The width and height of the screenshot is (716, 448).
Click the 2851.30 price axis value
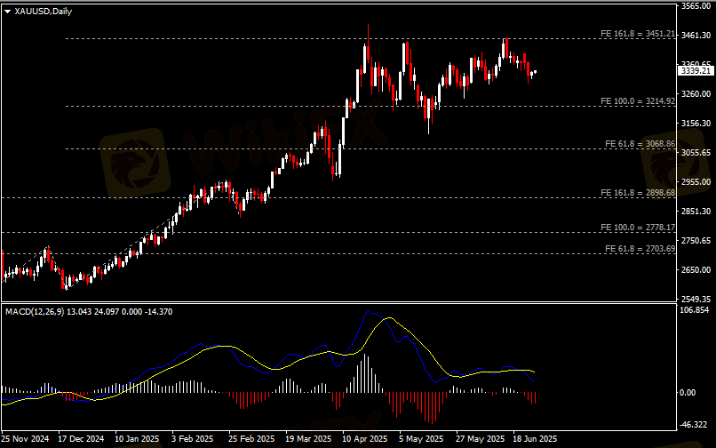(696, 211)
